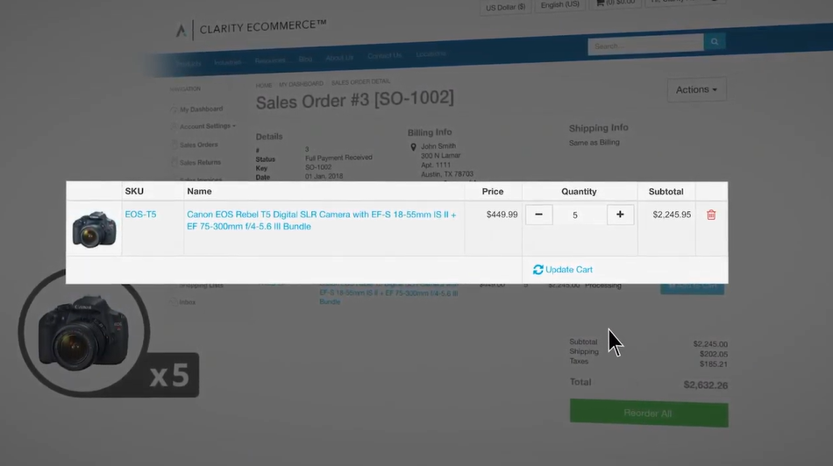Open the Contact Us nav item
Screen dimensions: 833x466
point(385,56)
